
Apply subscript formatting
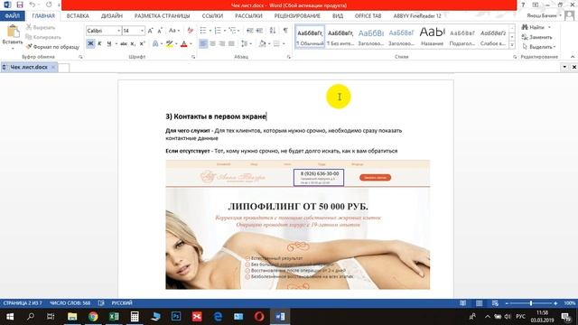133,44
